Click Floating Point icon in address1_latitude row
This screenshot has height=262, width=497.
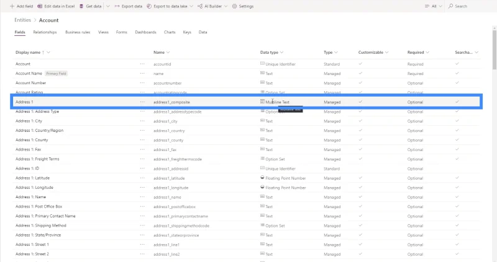[262, 178]
